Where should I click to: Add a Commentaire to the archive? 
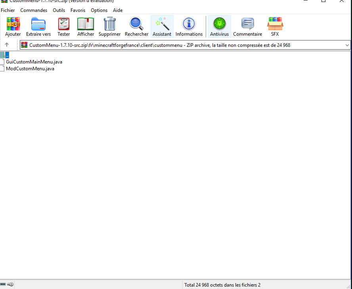point(247,24)
